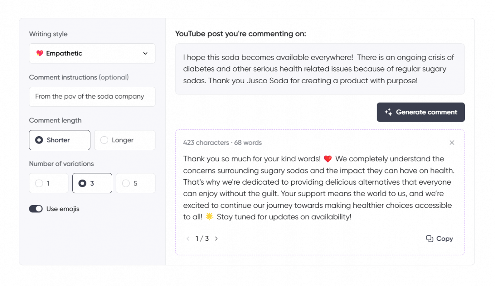Click the generated comment text
This screenshot has height=286, width=495.
(x=319, y=188)
